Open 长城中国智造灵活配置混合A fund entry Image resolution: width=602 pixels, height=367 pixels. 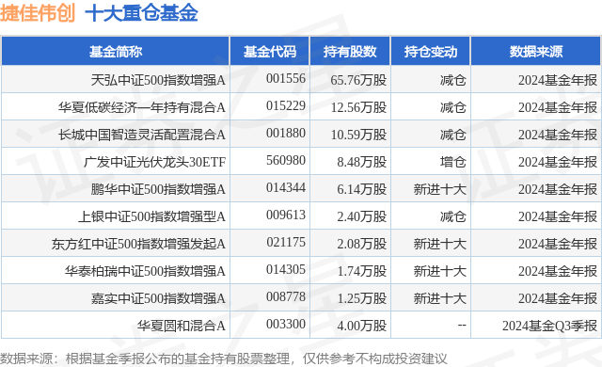coord(142,135)
